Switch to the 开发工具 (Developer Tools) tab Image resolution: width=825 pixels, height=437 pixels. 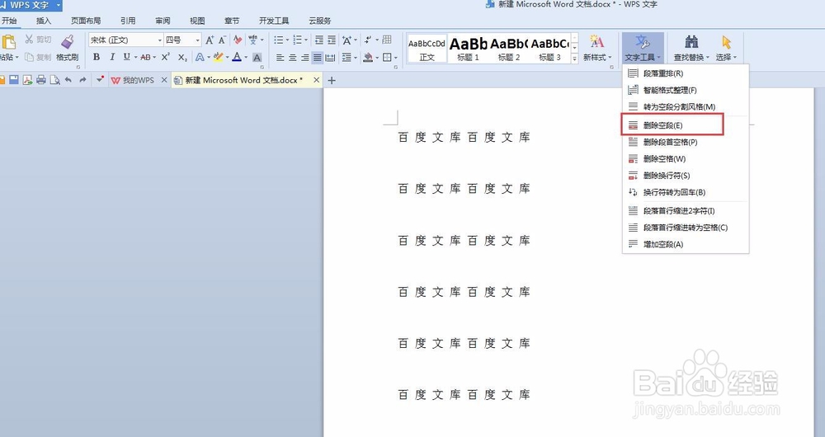274,21
